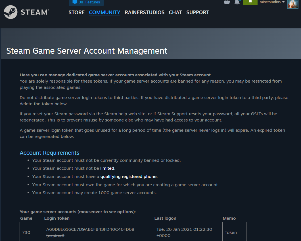The width and height of the screenshot is (301, 241).
Task: Open the shopping basket icon
Action: pos(227,2)
